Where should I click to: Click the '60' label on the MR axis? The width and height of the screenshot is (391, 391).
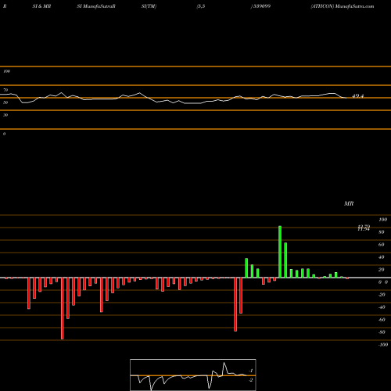coord(382,245)
